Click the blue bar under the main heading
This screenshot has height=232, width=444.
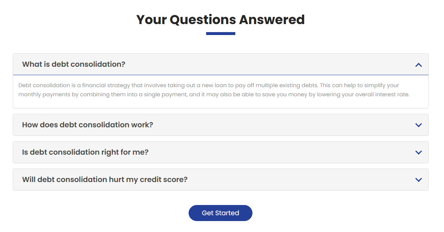(x=221, y=34)
